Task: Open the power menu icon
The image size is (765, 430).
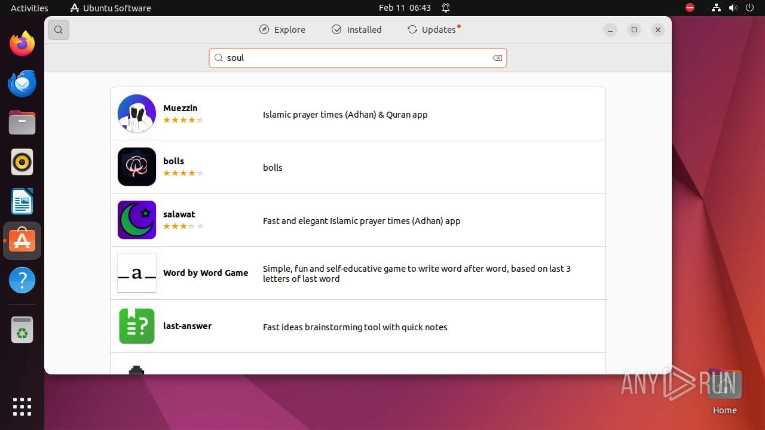Action: 749,8
